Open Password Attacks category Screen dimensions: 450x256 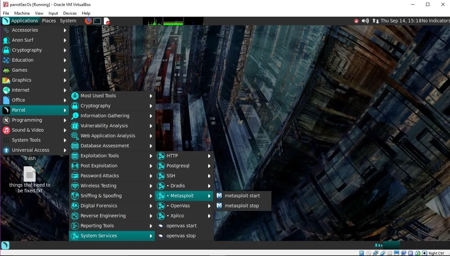[x=112, y=176]
